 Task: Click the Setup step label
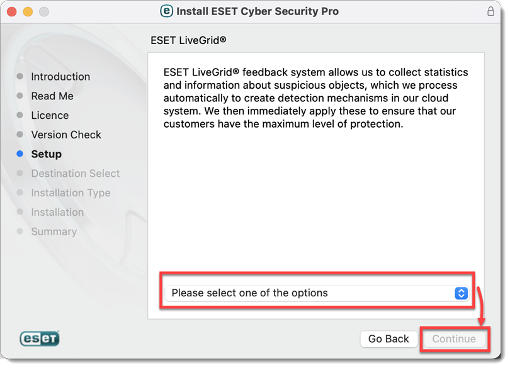point(47,154)
